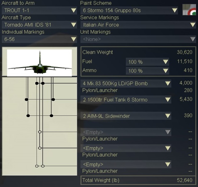Viewport: 198px width, 187px height.
Task: Open the disabled Unit Markings <None> dropdown
Action: [138, 39]
